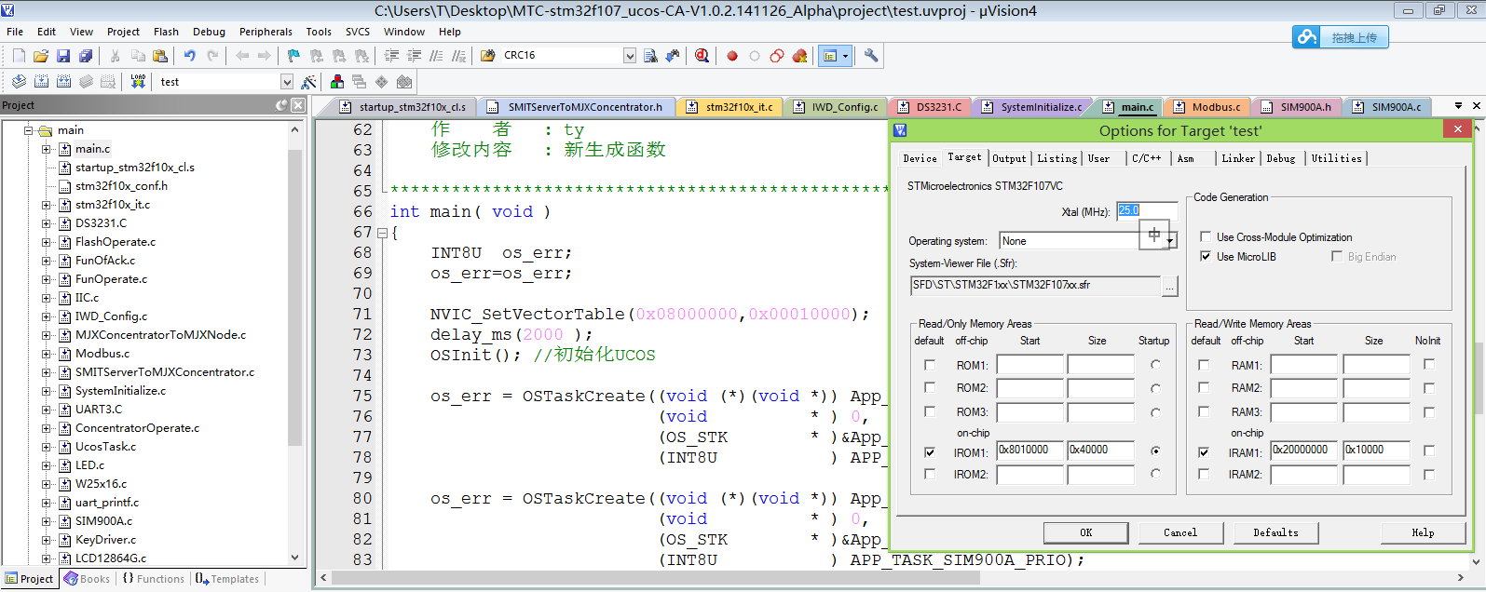The height and width of the screenshot is (592, 1486).
Task: Uncheck IROM1 default checkbox
Action: tap(929, 452)
